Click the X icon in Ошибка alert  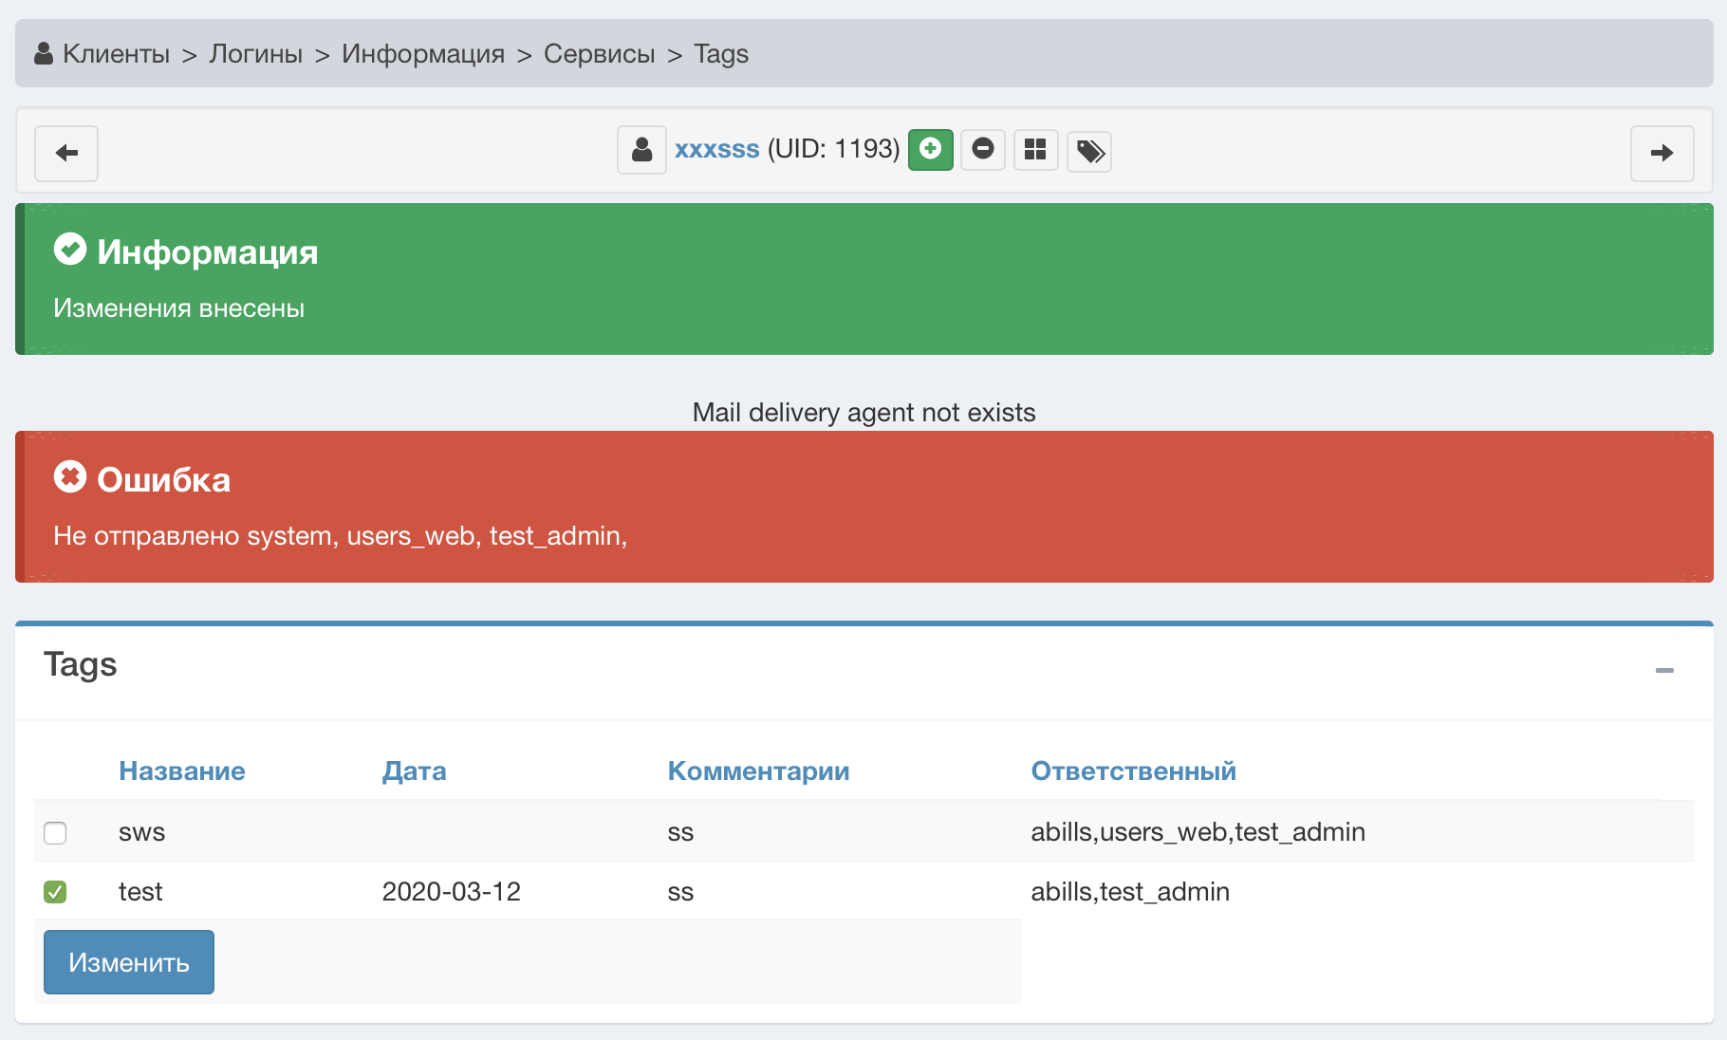click(70, 477)
